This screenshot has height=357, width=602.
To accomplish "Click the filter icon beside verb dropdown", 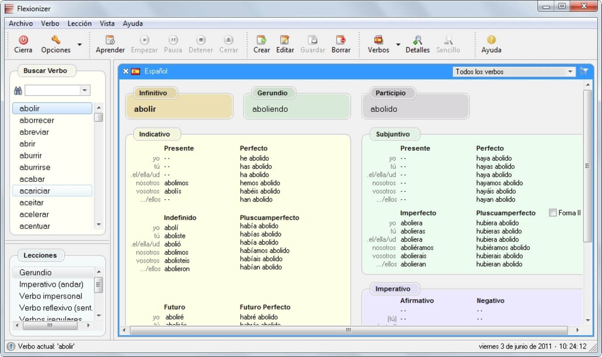I will tap(584, 71).
